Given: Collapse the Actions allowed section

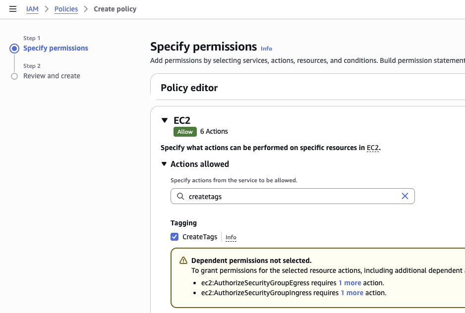Looking at the screenshot, I should (x=164, y=164).
